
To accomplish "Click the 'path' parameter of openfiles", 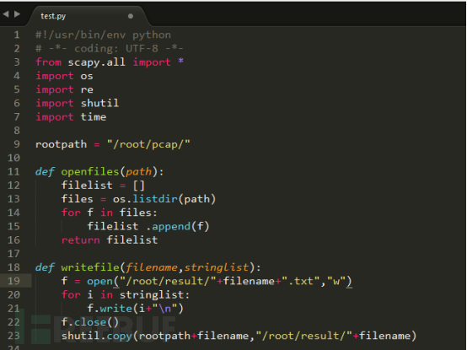I will 138,171.
